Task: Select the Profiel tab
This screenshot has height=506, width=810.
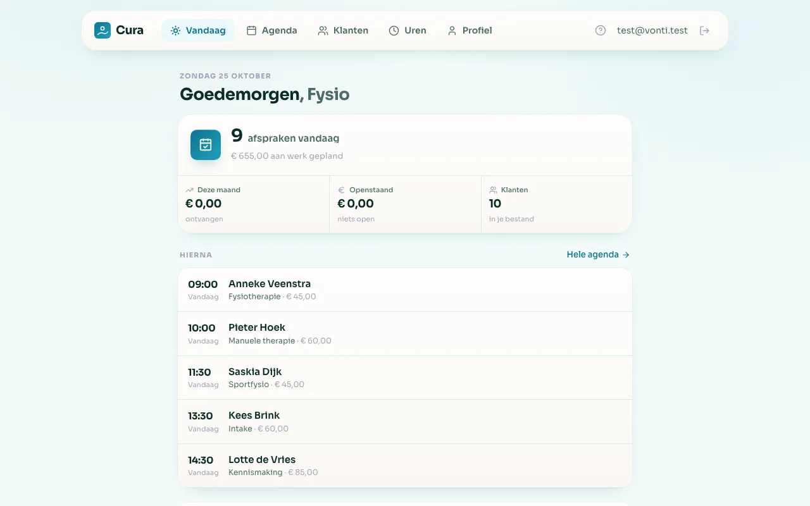Action: (470, 30)
